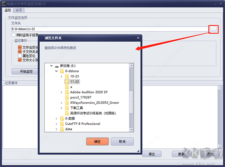Expand the 0-数据 folder node

pyautogui.click(x=56, y=119)
